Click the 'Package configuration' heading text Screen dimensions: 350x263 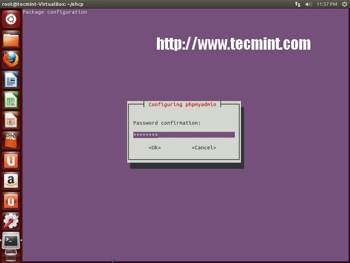point(55,12)
